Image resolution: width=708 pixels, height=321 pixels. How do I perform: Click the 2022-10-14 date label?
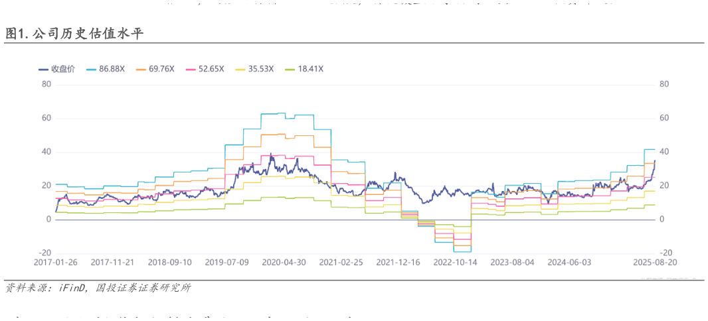(x=455, y=262)
